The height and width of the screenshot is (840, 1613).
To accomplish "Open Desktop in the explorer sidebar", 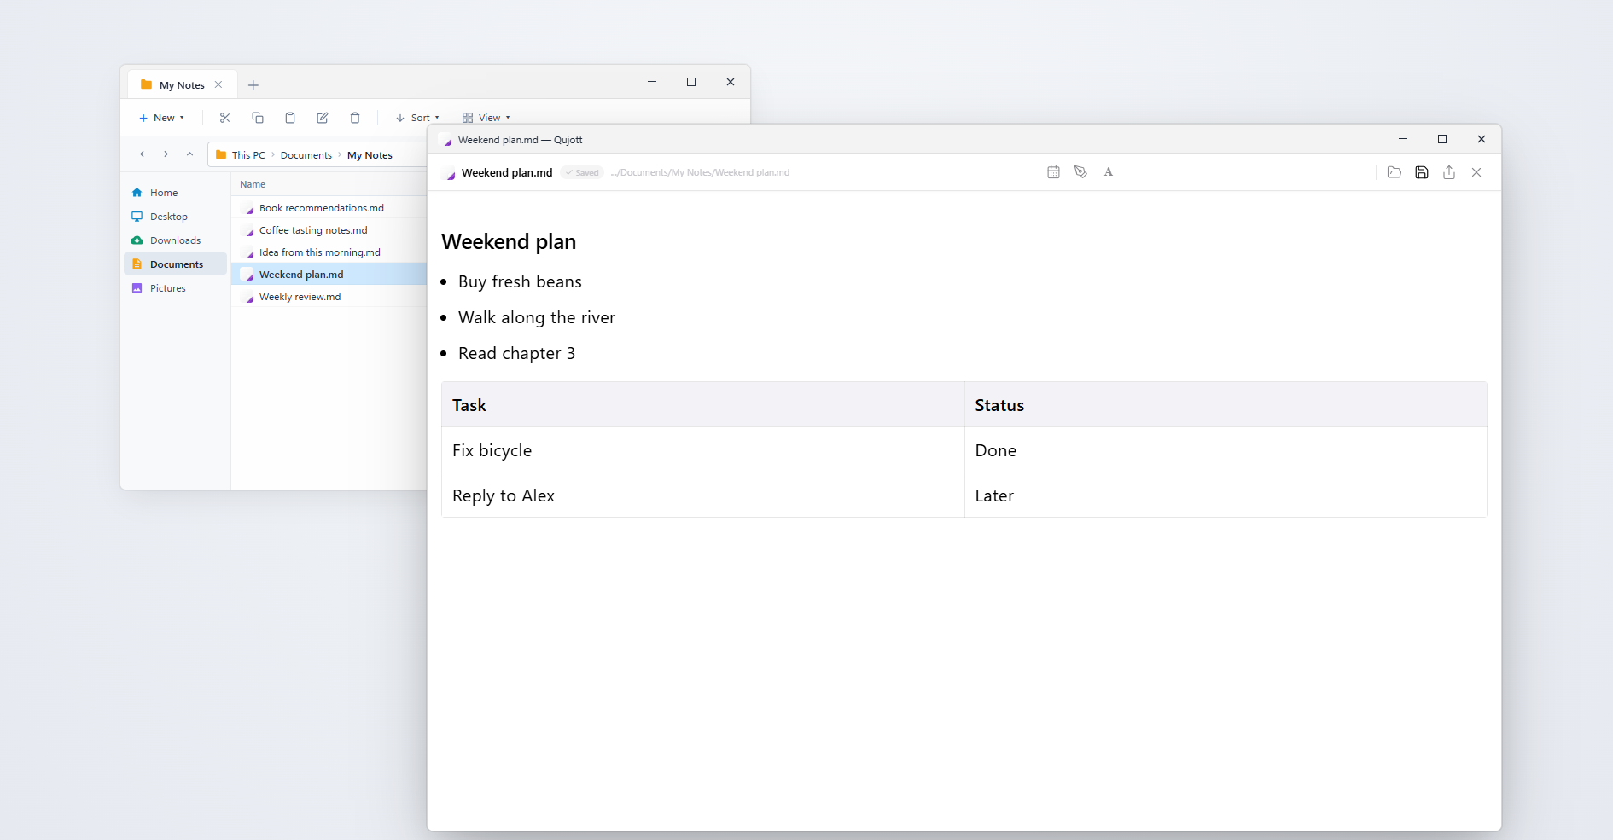I will (x=176, y=217).
